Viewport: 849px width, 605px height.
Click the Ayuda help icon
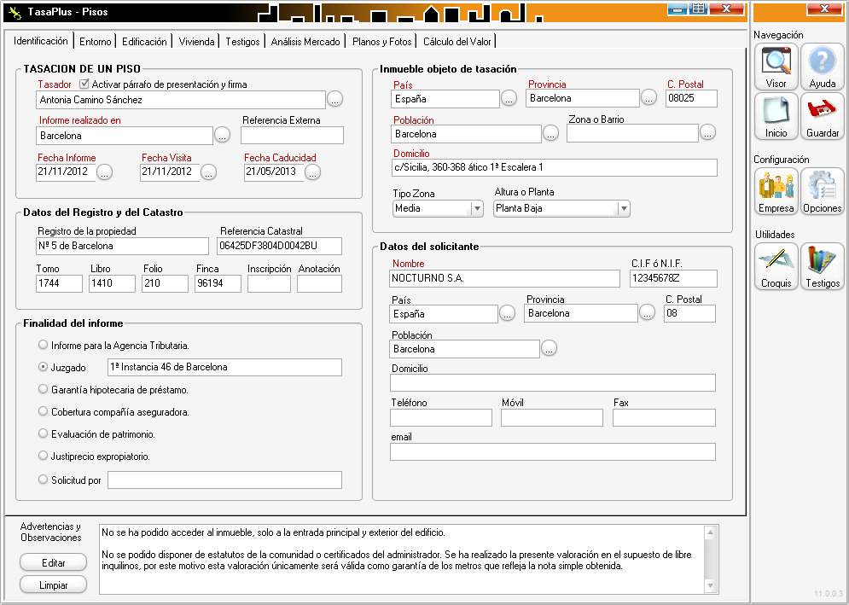click(822, 67)
